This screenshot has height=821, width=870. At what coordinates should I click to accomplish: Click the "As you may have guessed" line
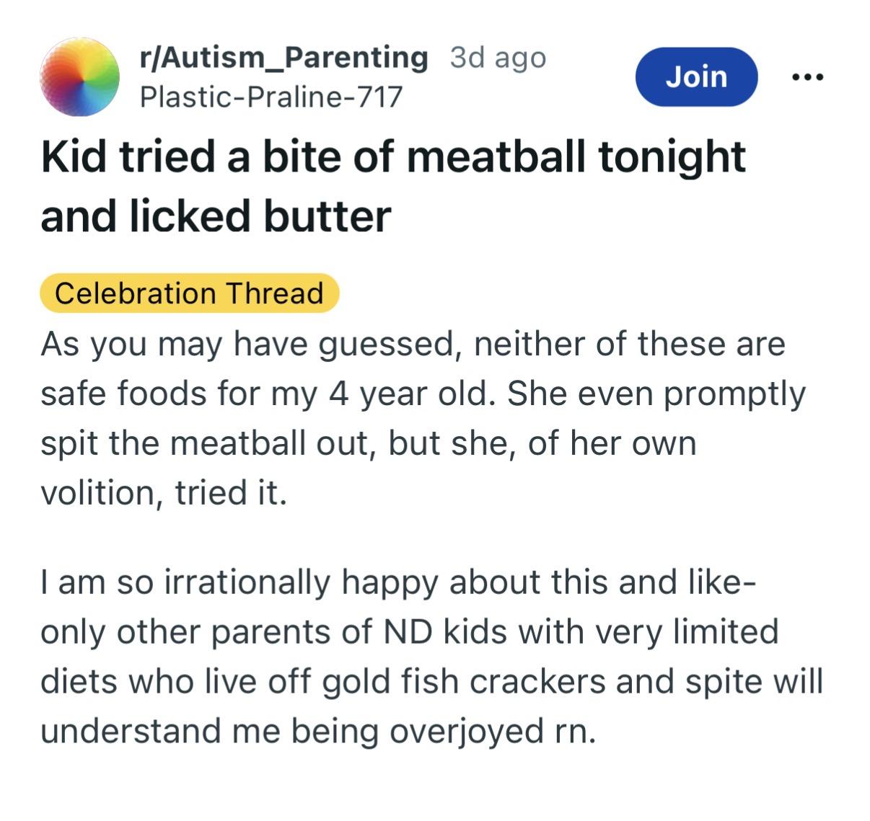point(412,343)
